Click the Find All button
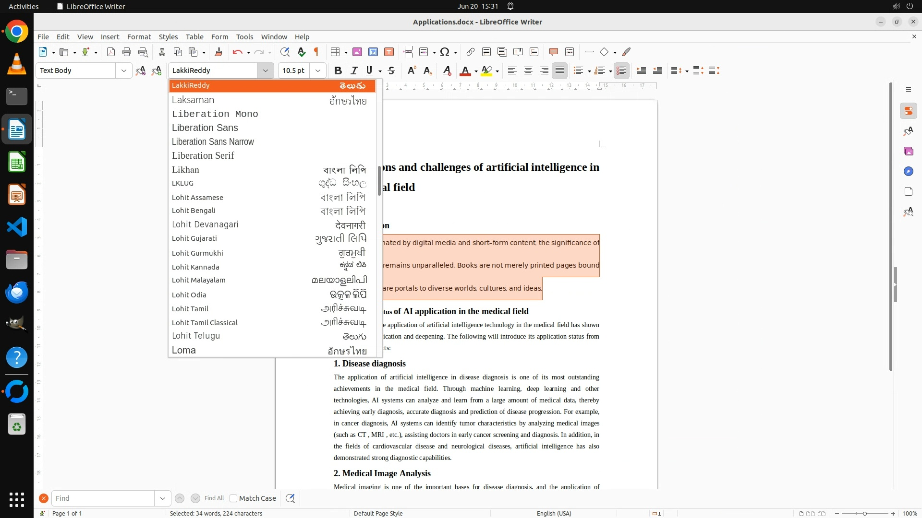Viewport: 922px width, 518px height. tap(214, 498)
